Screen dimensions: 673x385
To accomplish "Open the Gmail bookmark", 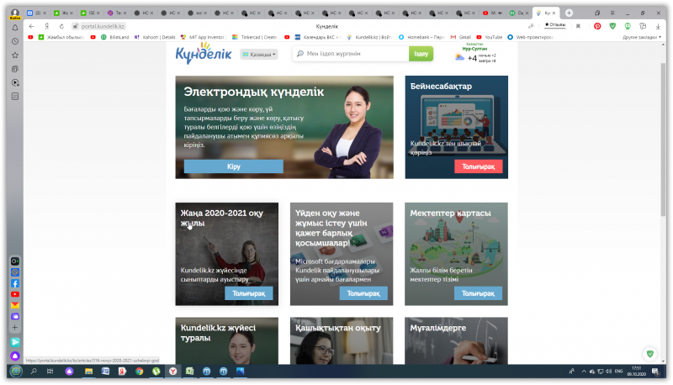I will [x=460, y=37].
